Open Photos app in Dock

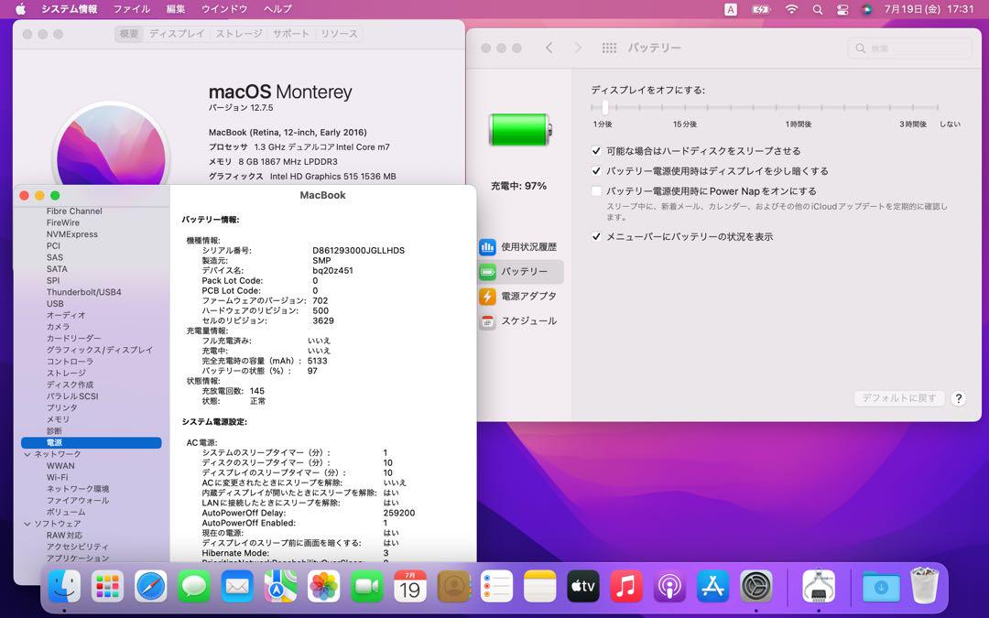coord(323,587)
